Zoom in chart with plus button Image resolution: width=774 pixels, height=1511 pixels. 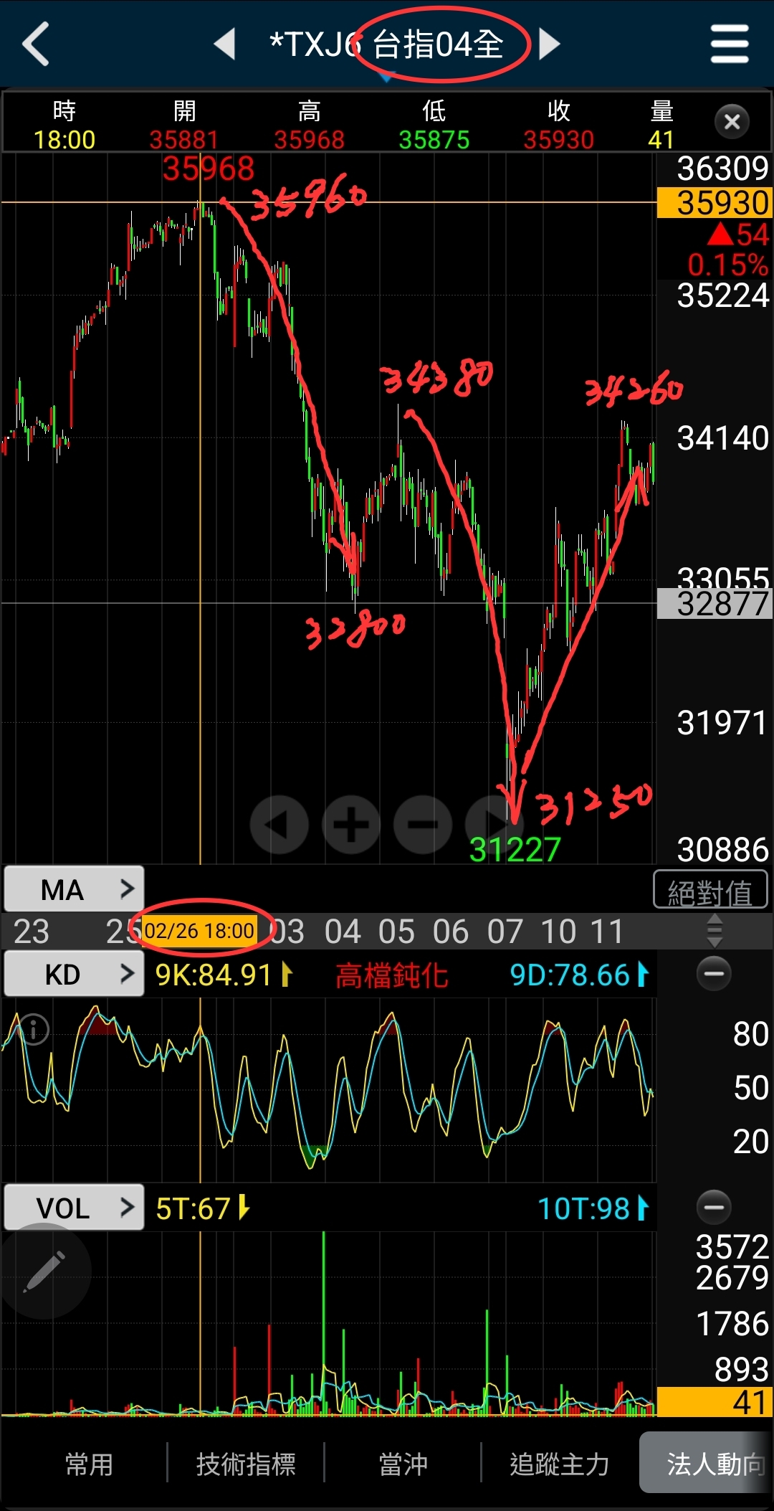coord(351,825)
